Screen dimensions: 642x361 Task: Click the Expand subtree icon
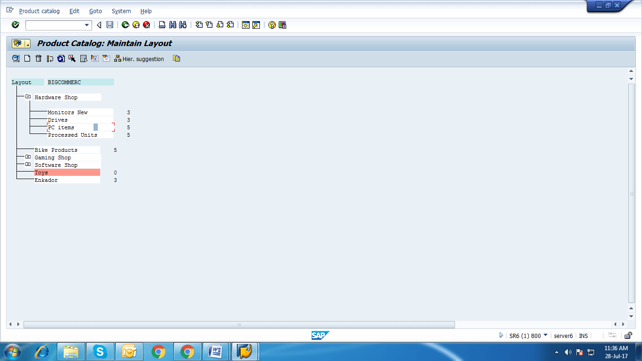tap(95, 58)
